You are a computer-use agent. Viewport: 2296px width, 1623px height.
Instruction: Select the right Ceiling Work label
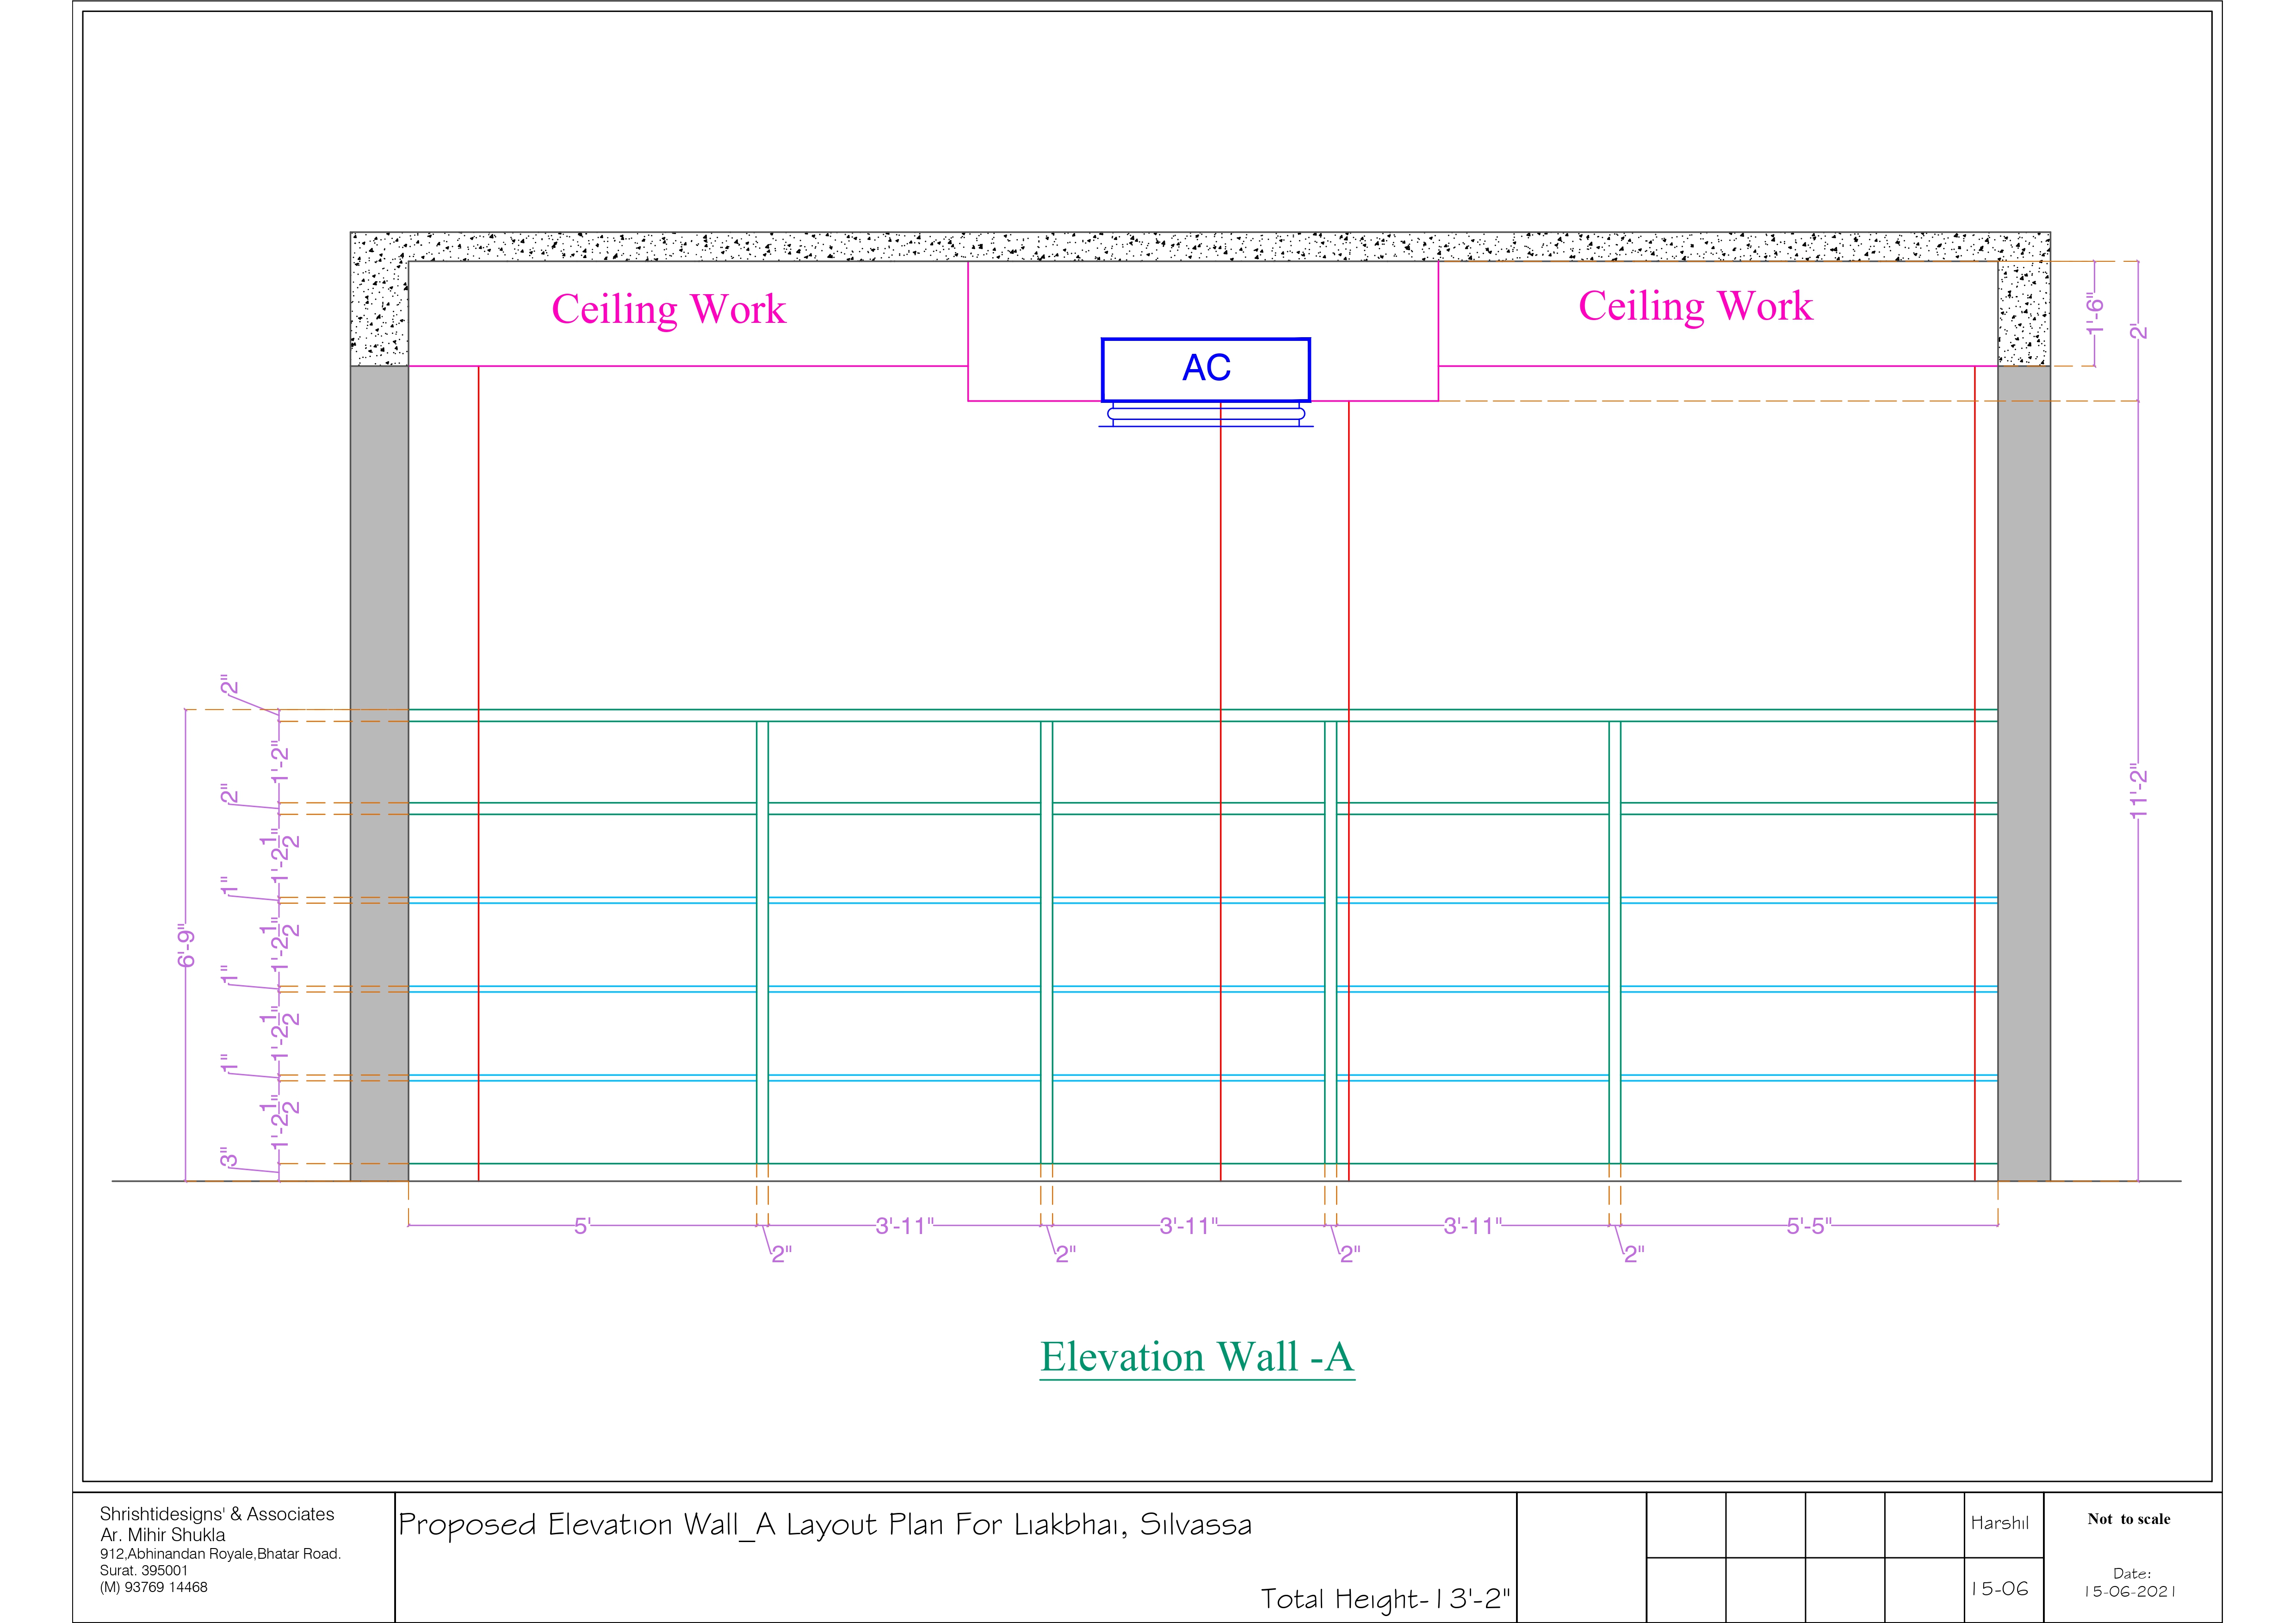1695,306
